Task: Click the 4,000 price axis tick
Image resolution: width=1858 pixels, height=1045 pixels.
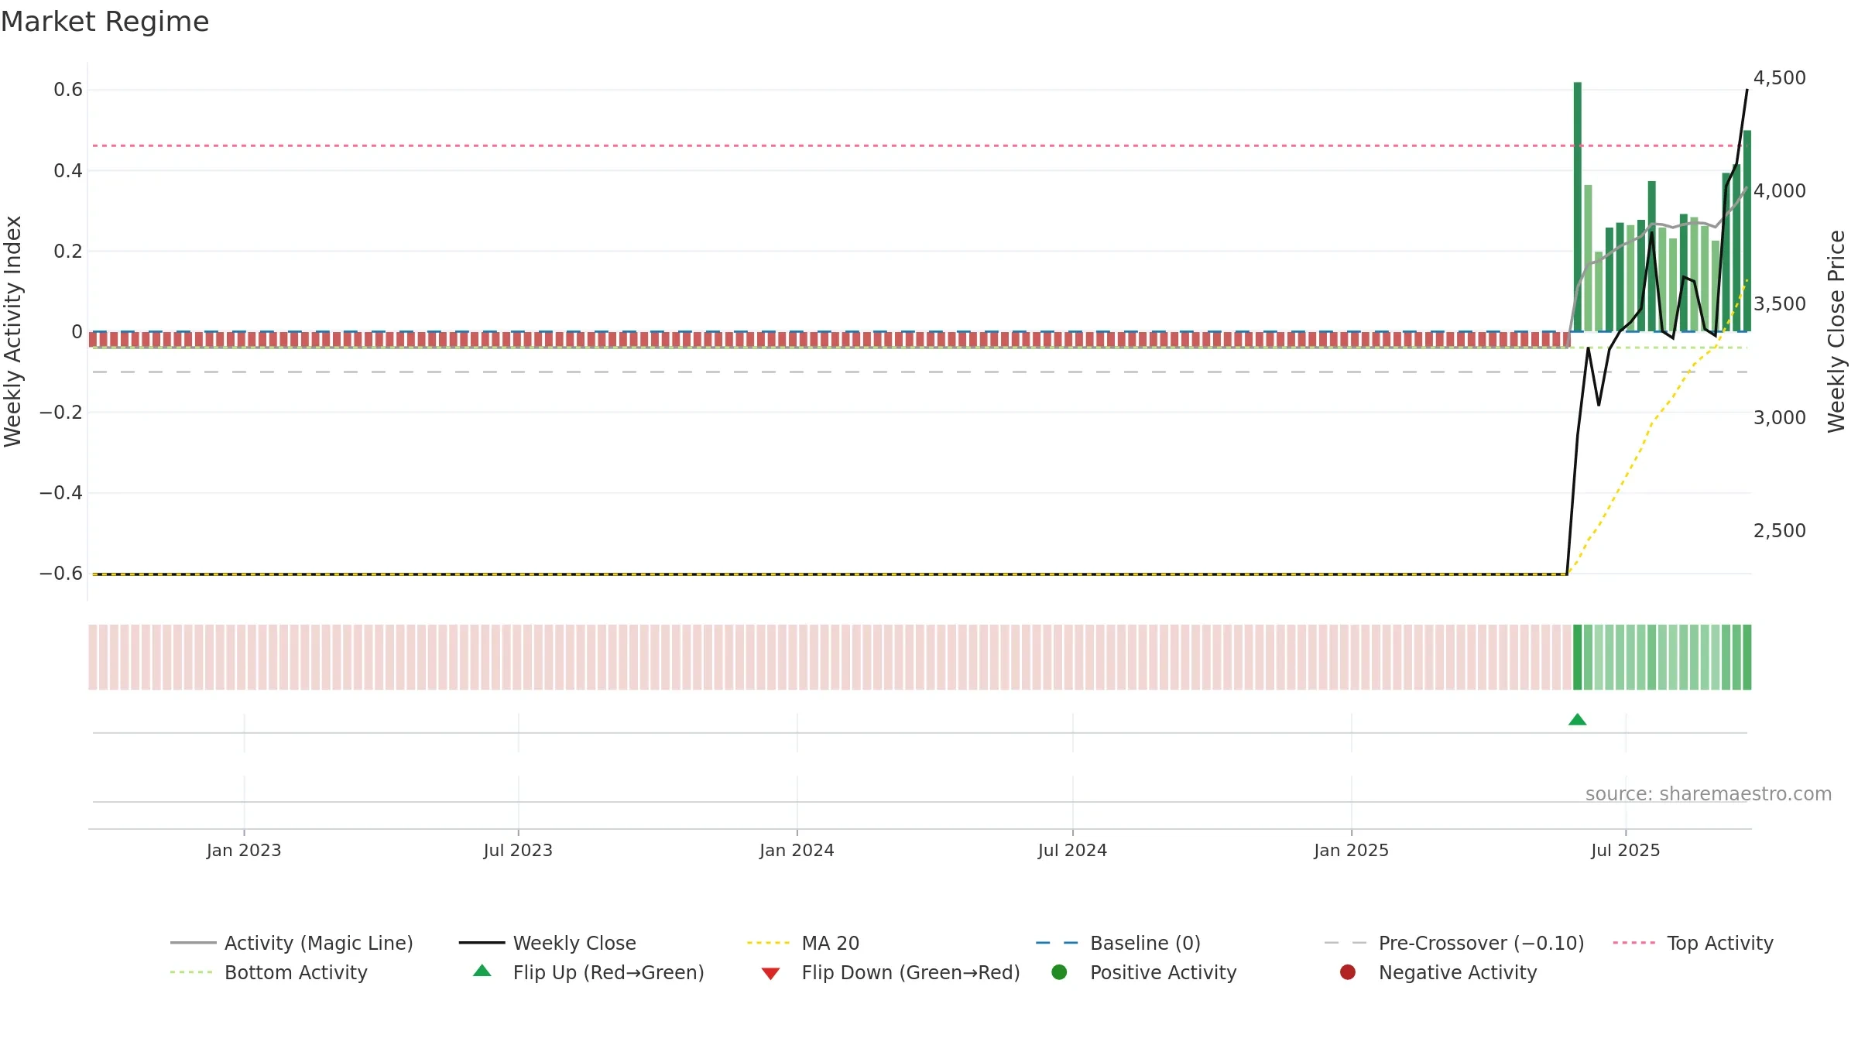Action: (x=1779, y=191)
